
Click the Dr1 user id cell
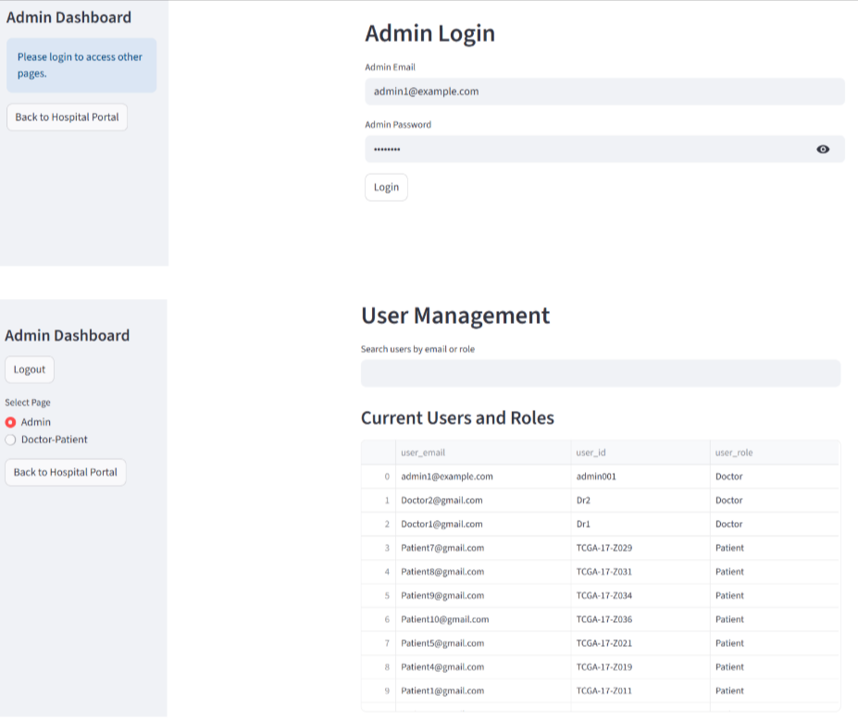[x=640, y=524]
